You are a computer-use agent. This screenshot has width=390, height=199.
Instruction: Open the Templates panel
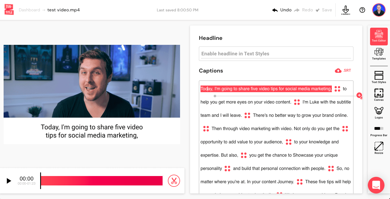(x=379, y=54)
